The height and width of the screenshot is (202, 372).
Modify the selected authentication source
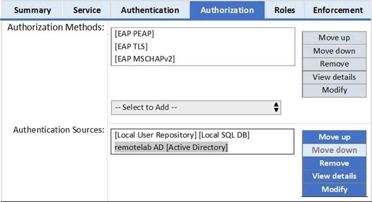click(334, 189)
